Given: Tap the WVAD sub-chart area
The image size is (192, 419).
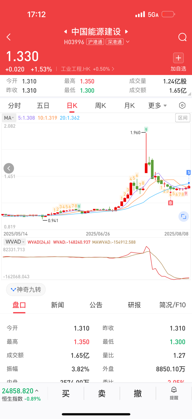Looking at the screenshot, I should (96, 263).
